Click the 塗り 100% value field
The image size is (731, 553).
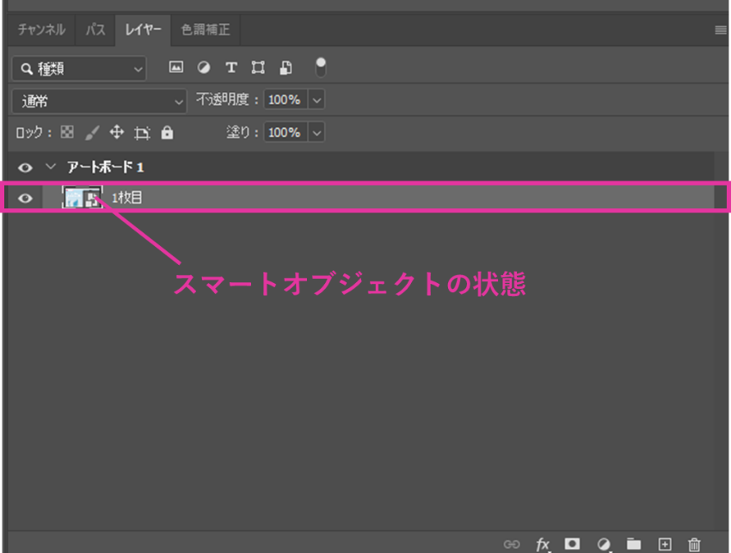pyautogui.click(x=286, y=132)
